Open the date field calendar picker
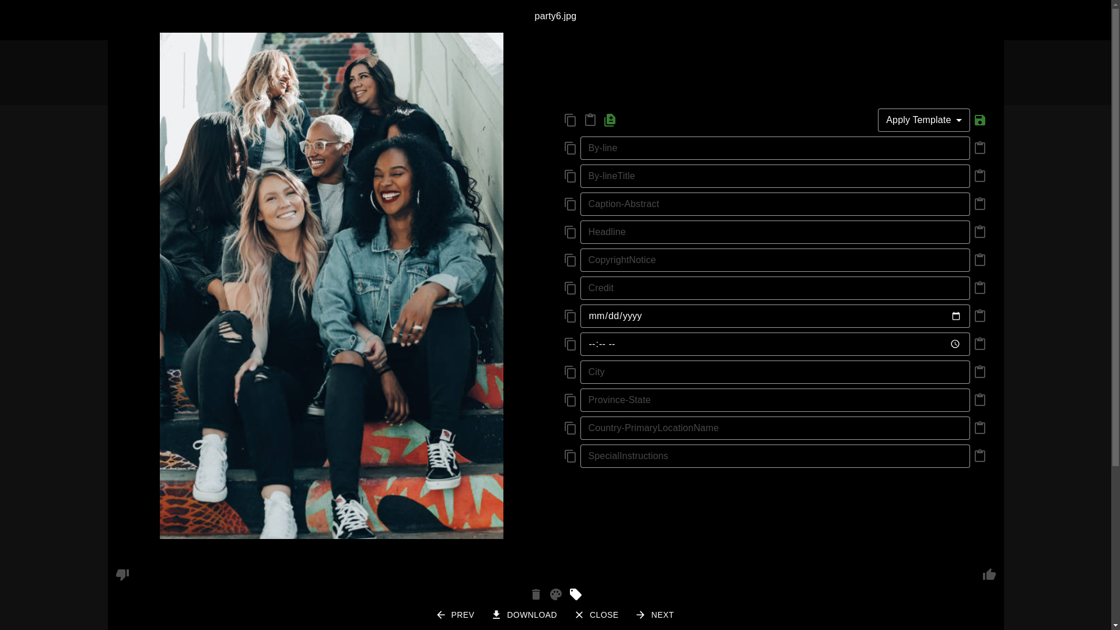 click(956, 316)
